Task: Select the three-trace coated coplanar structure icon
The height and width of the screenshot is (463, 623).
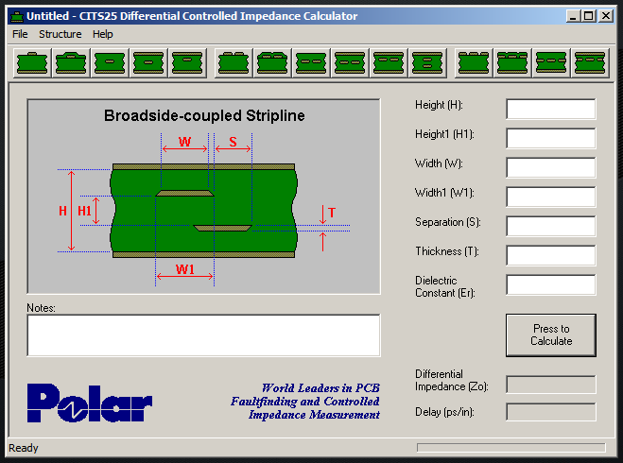Action: (512, 62)
